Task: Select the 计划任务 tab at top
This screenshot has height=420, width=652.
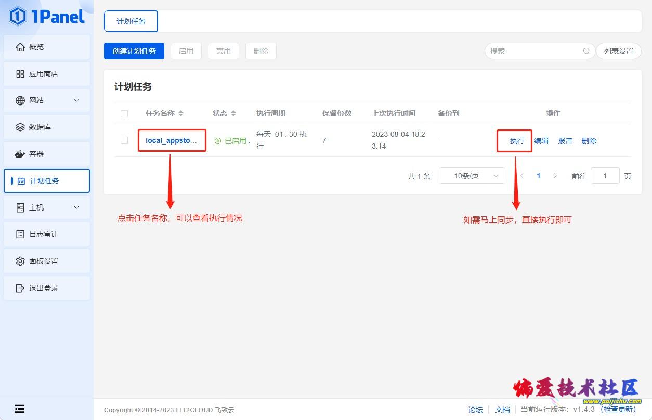Action: [x=131, y=21]
